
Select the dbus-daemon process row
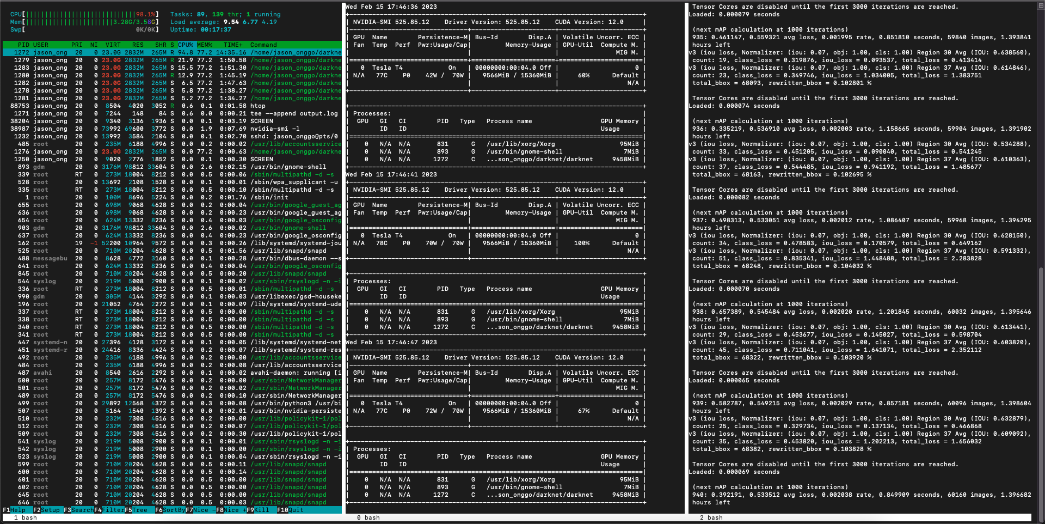coord(172,258)
